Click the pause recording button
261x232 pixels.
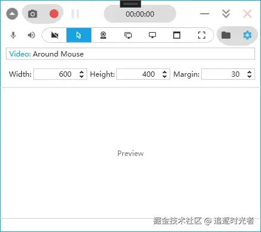[75, 14]
